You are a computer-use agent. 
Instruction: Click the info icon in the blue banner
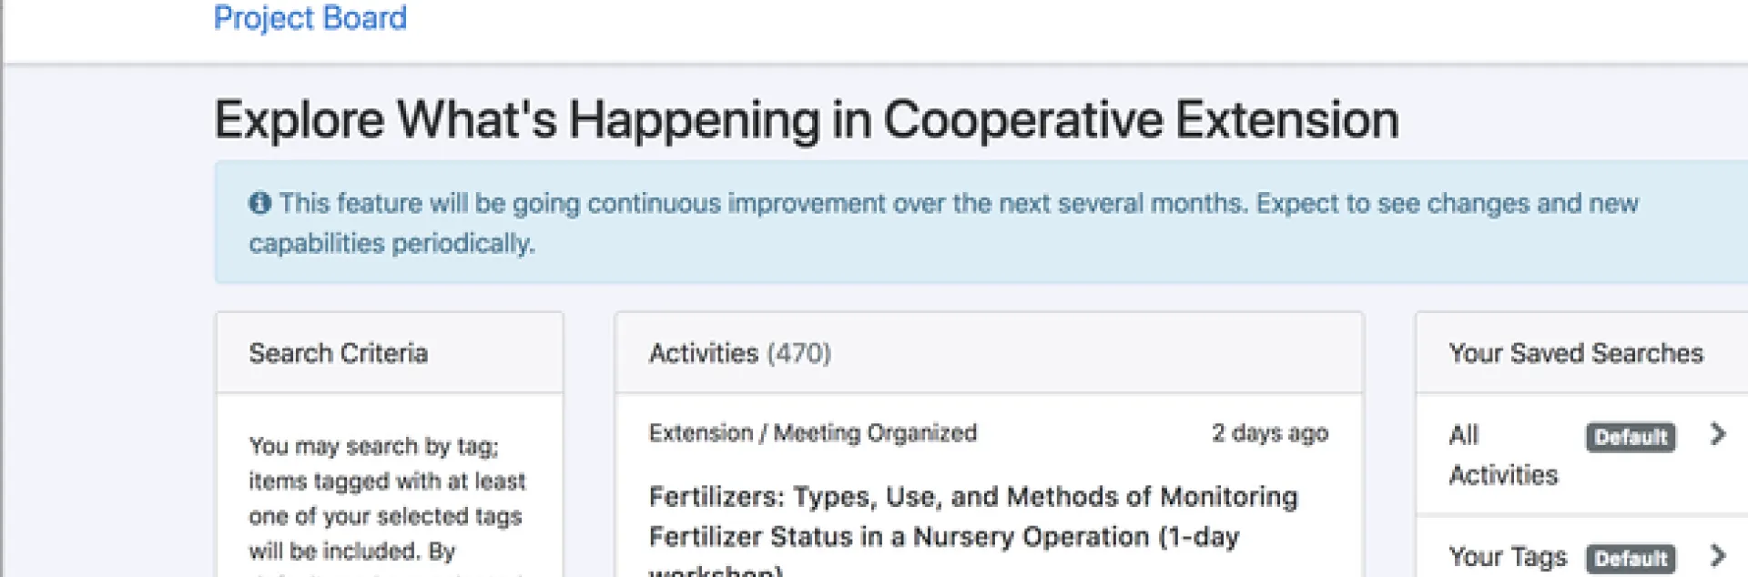pyautogui.click(x=259, y=203)
